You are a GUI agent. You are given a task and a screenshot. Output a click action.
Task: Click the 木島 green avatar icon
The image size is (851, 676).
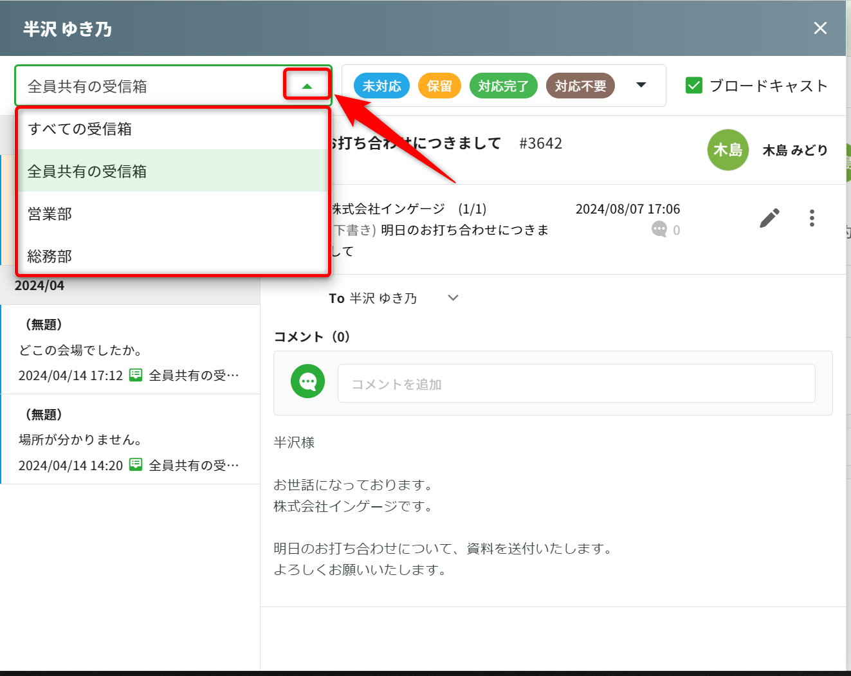727,150
